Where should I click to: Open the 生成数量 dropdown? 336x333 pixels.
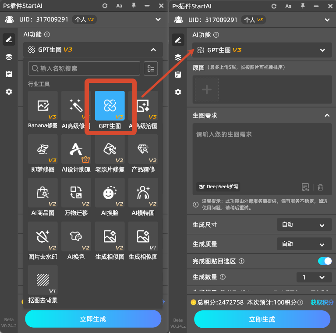314,277
